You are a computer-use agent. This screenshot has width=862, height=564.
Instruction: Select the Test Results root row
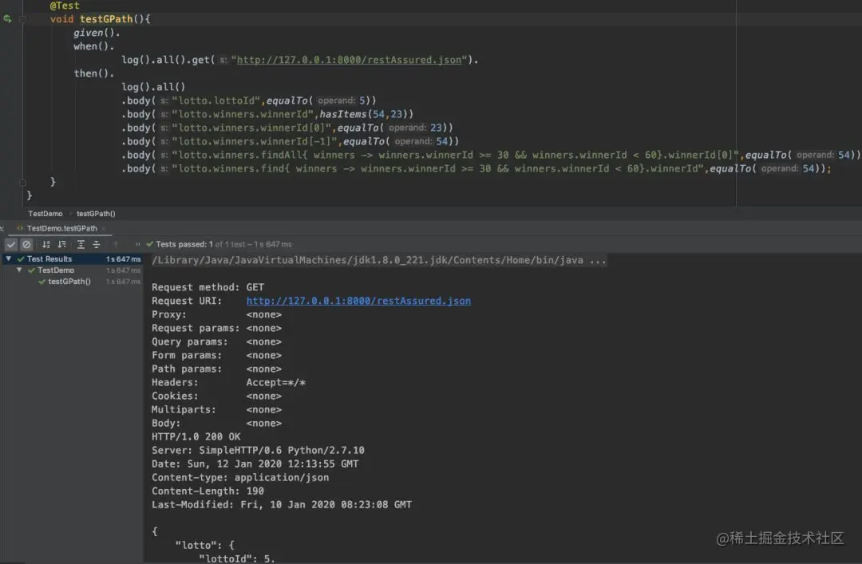[x=72, y=258]
